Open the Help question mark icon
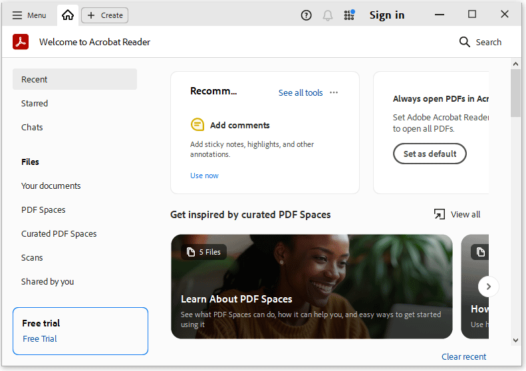Screen dimensions: 526x371 [x=306, y=15]
